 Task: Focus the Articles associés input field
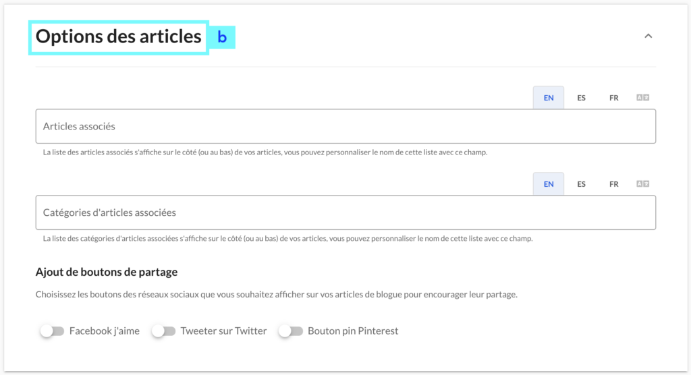click(x=345, y=127)
